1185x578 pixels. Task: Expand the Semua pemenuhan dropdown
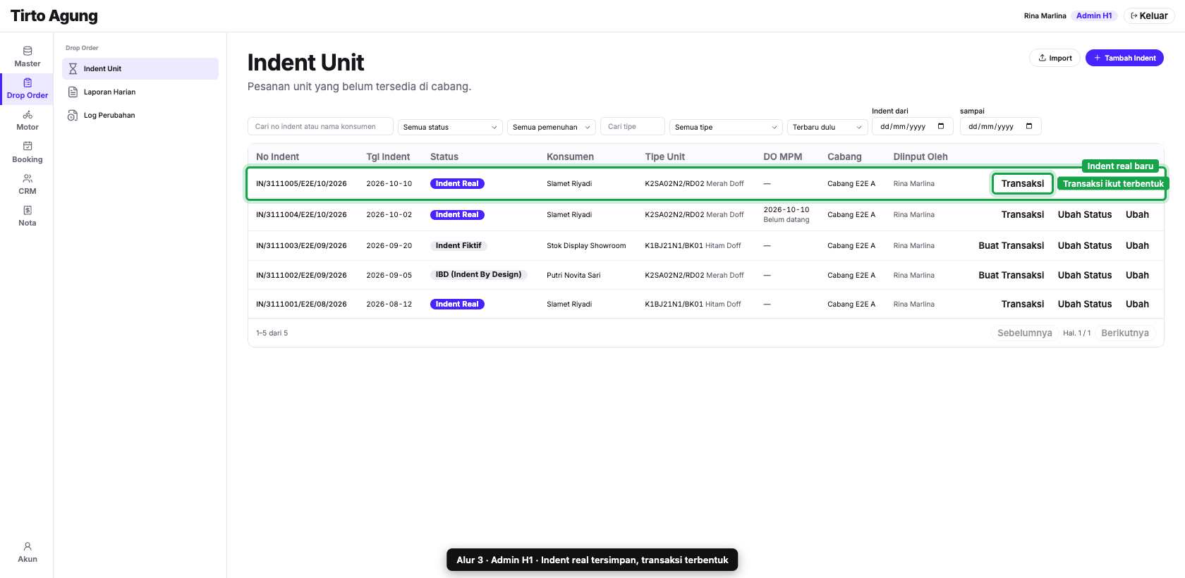(552, 127)
